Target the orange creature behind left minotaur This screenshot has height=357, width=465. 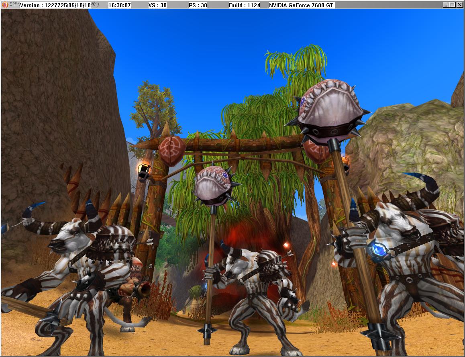coord(137,269)
